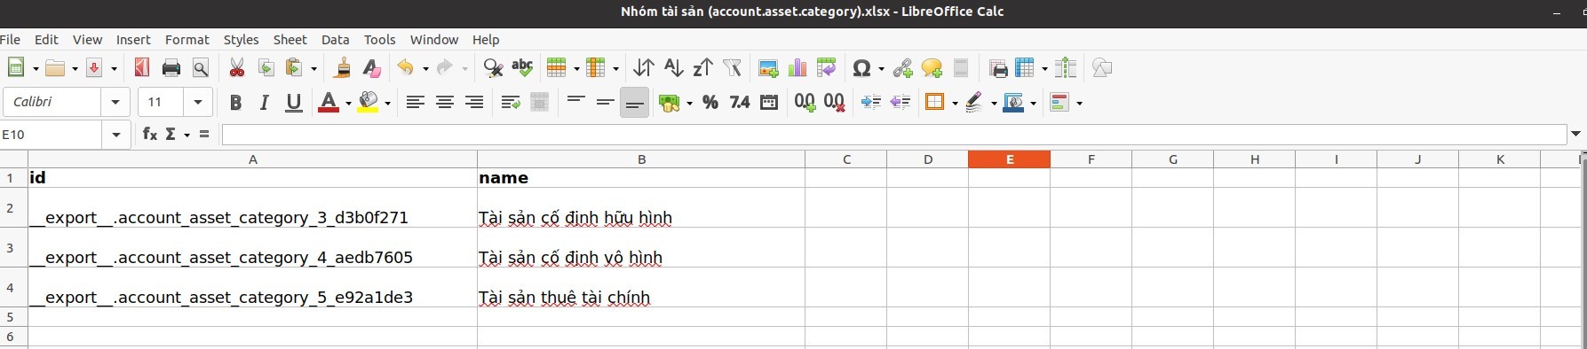Image resolution: width=1587 pixels, height=349 pixels.
Task: Toggle Align Left paragraph button
Action: pos(415,103)
